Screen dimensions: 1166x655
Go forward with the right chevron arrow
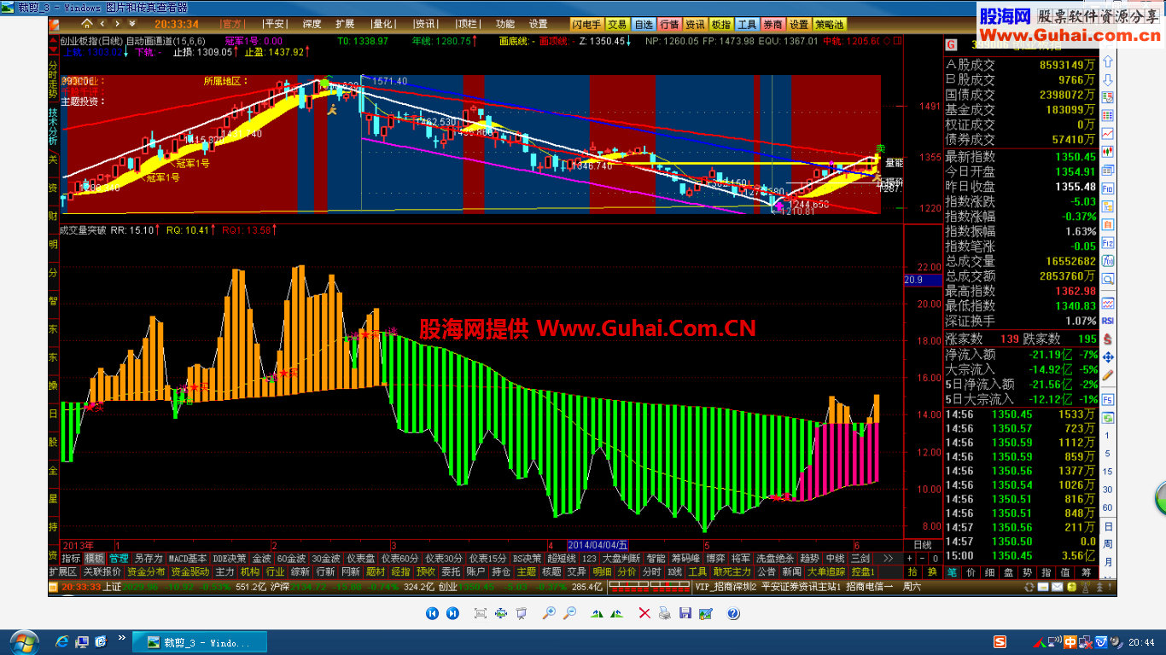point(117,24)
